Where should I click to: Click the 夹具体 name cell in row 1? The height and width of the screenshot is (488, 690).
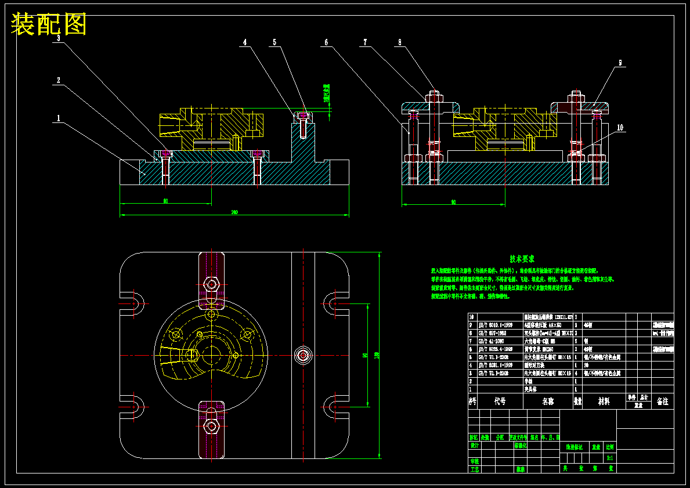530,389
